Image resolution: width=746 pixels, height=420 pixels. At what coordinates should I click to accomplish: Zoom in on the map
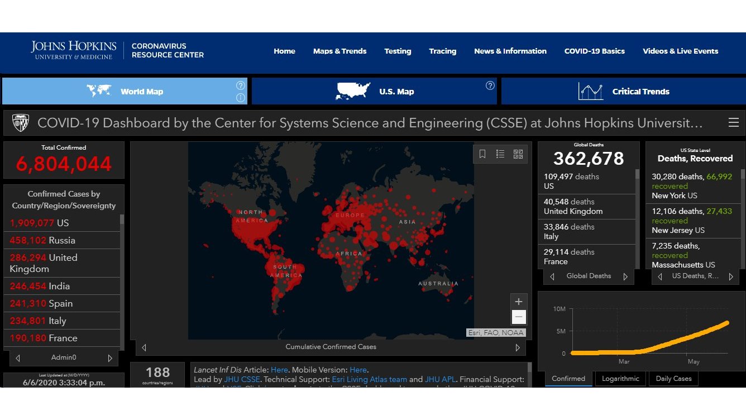pos(519,302)
